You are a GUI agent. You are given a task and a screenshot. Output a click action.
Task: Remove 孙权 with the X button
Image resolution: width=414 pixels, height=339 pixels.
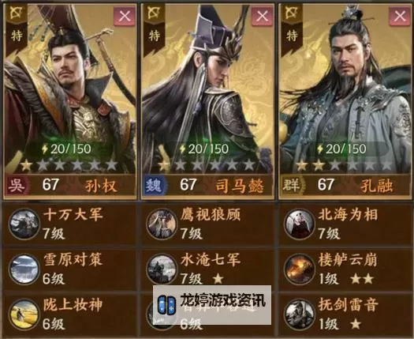point(125,17)
